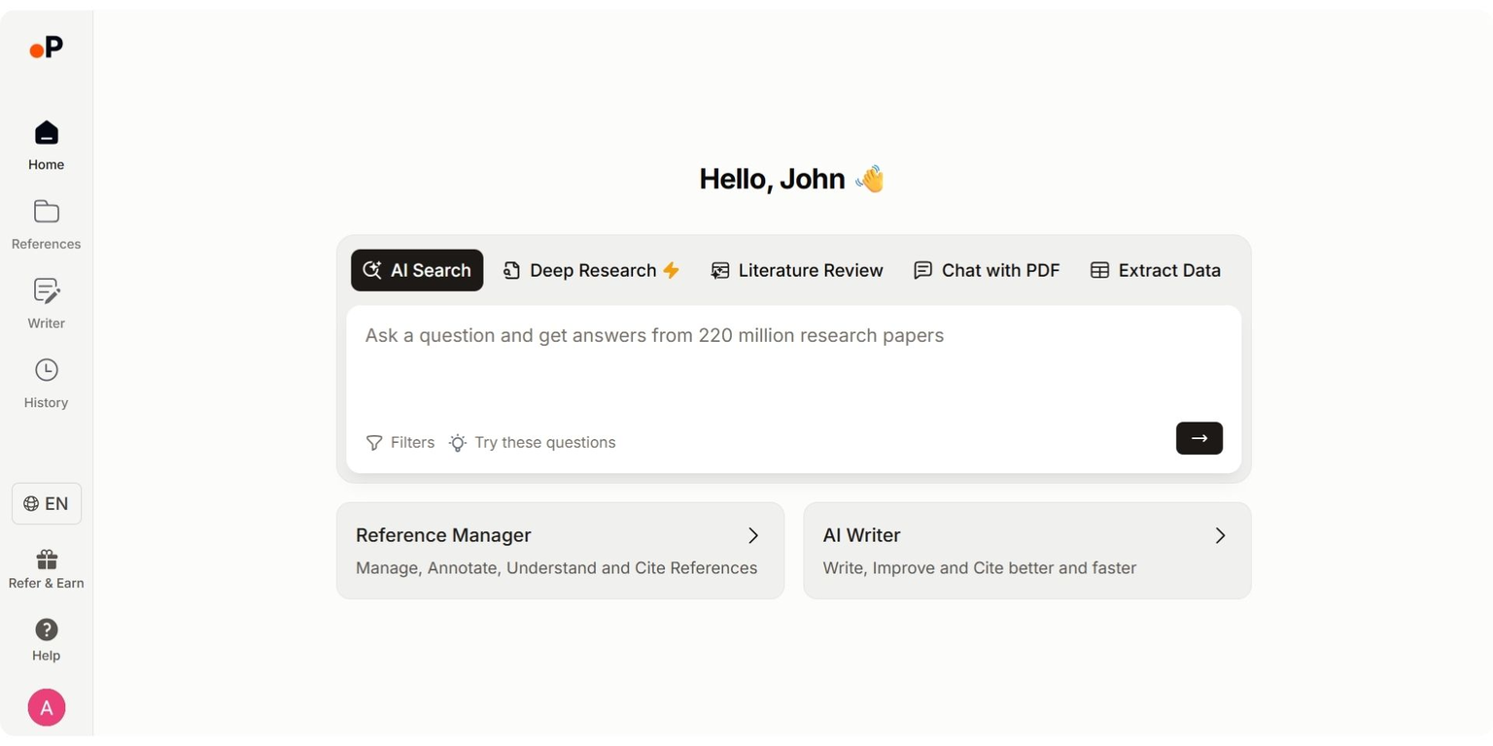Open the Help question mark icon

click(x=46, y=629)
